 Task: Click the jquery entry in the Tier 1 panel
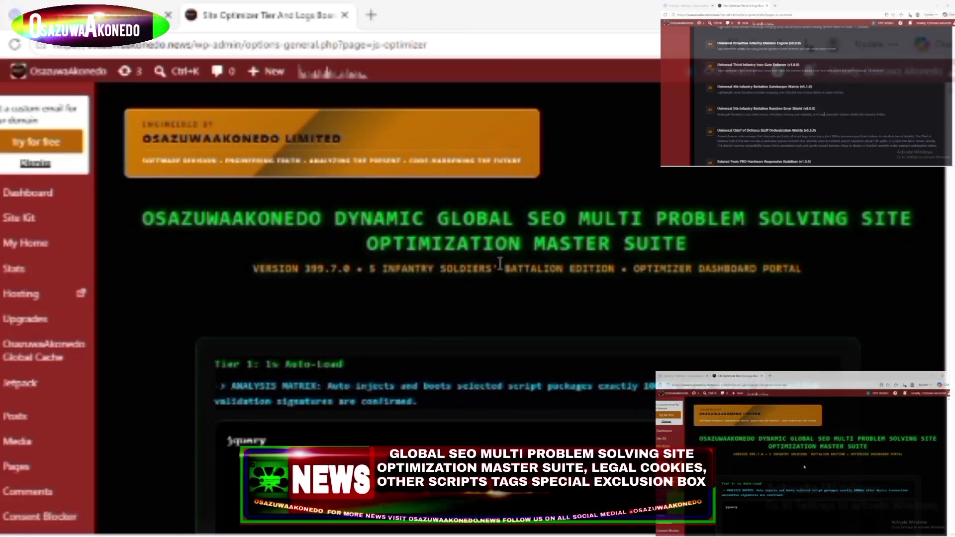(x=247, y=441)
